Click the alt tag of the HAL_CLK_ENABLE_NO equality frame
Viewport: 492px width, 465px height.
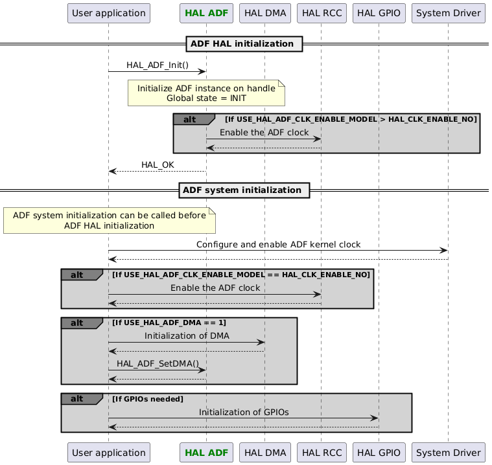[x=82, y=275]
